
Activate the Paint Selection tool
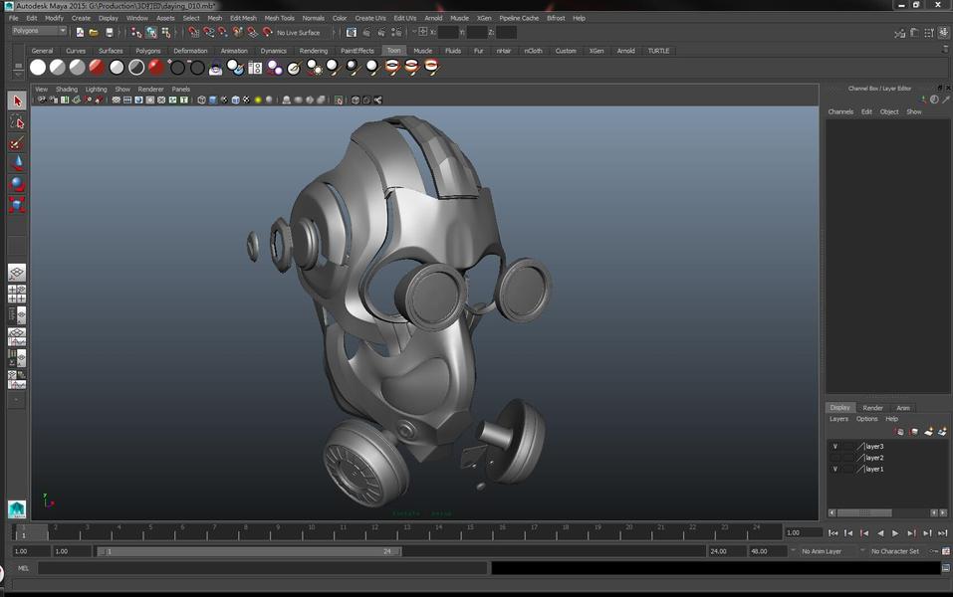click(x=17, y=143)
